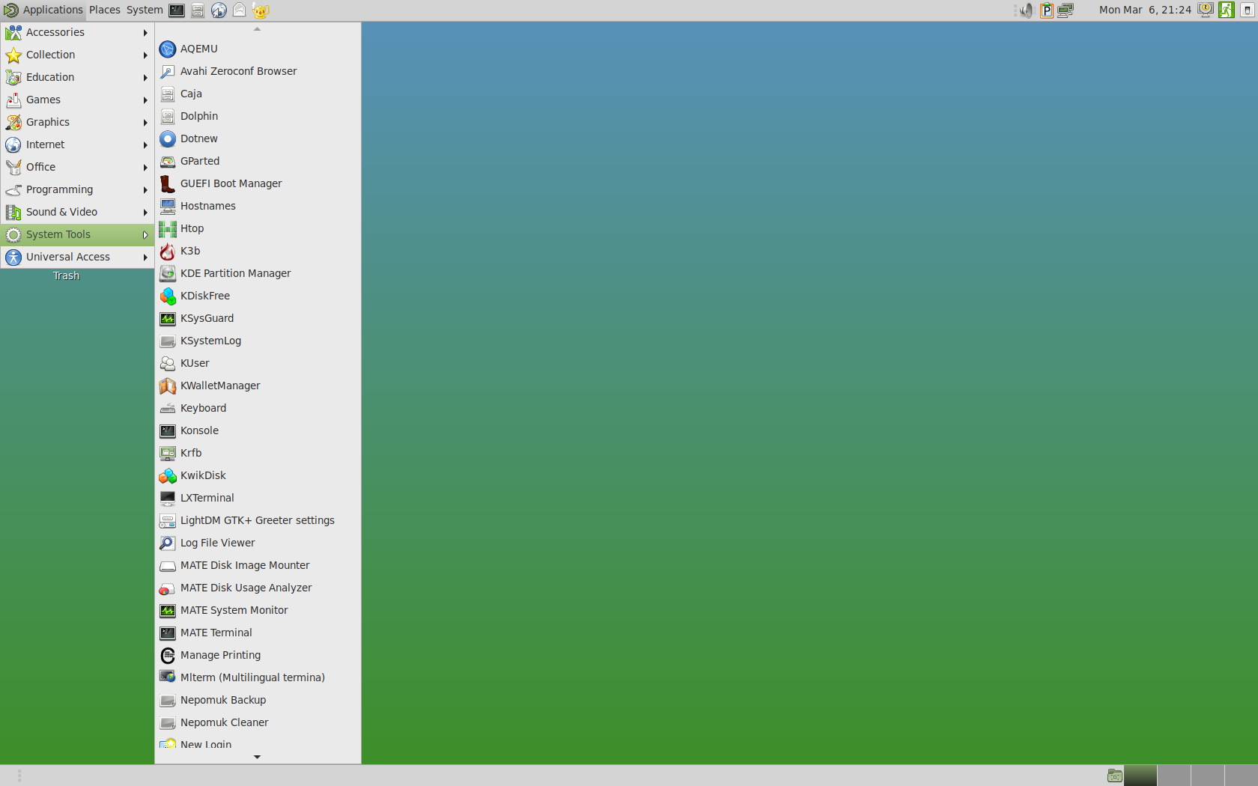Launch AQEMU from System Tools
This screenshot has width=1258, height=786.
(258, 49)
